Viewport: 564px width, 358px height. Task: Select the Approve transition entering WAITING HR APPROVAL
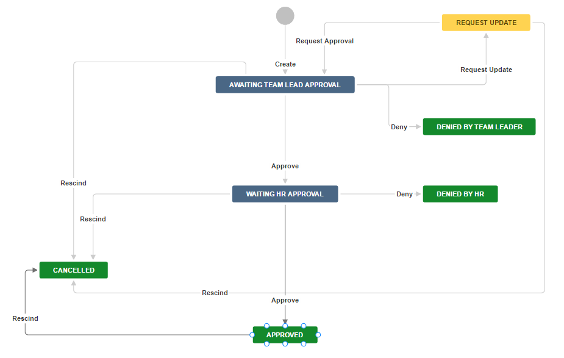click(285, 166)
